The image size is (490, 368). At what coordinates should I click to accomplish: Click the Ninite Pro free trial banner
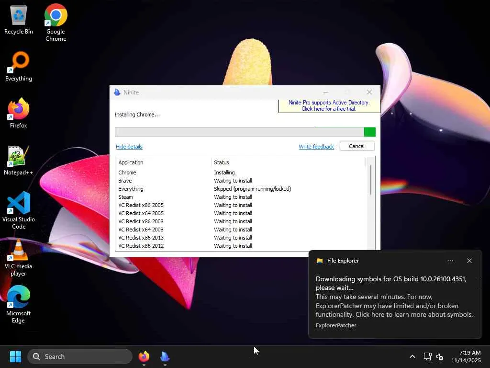click(329, 106)
